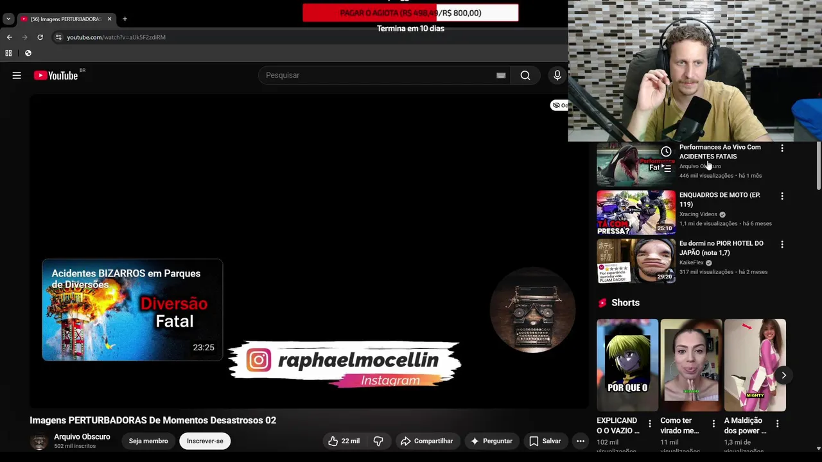Open more actions ellipsis below video
This screenshot has width=822, height=462.
point(581,441)
